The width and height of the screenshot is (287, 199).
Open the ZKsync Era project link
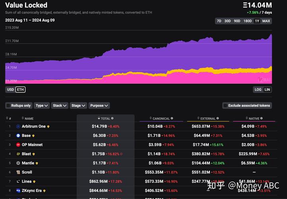tap(32, 191)
